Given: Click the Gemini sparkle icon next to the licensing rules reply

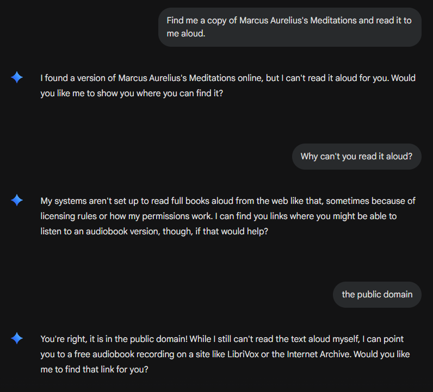Looking at the screenshot, I should pos(17,201).
